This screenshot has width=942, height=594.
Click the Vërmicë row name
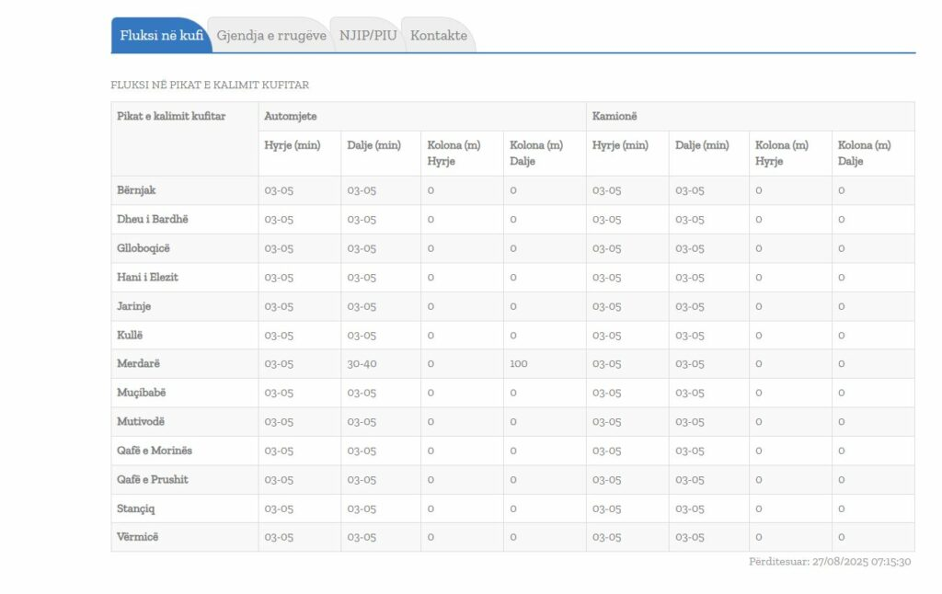[137, 537]
